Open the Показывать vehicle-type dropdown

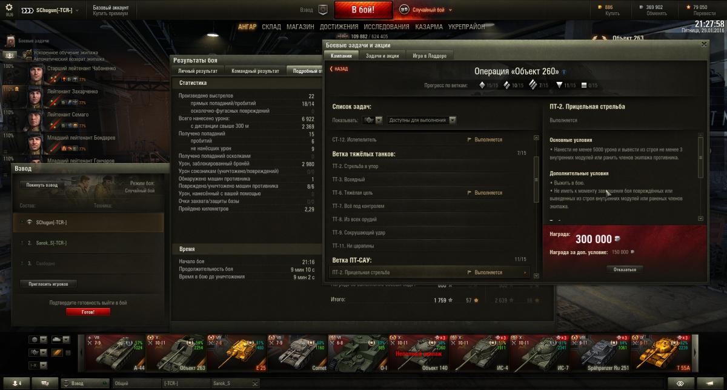click(x=372, y=120)
